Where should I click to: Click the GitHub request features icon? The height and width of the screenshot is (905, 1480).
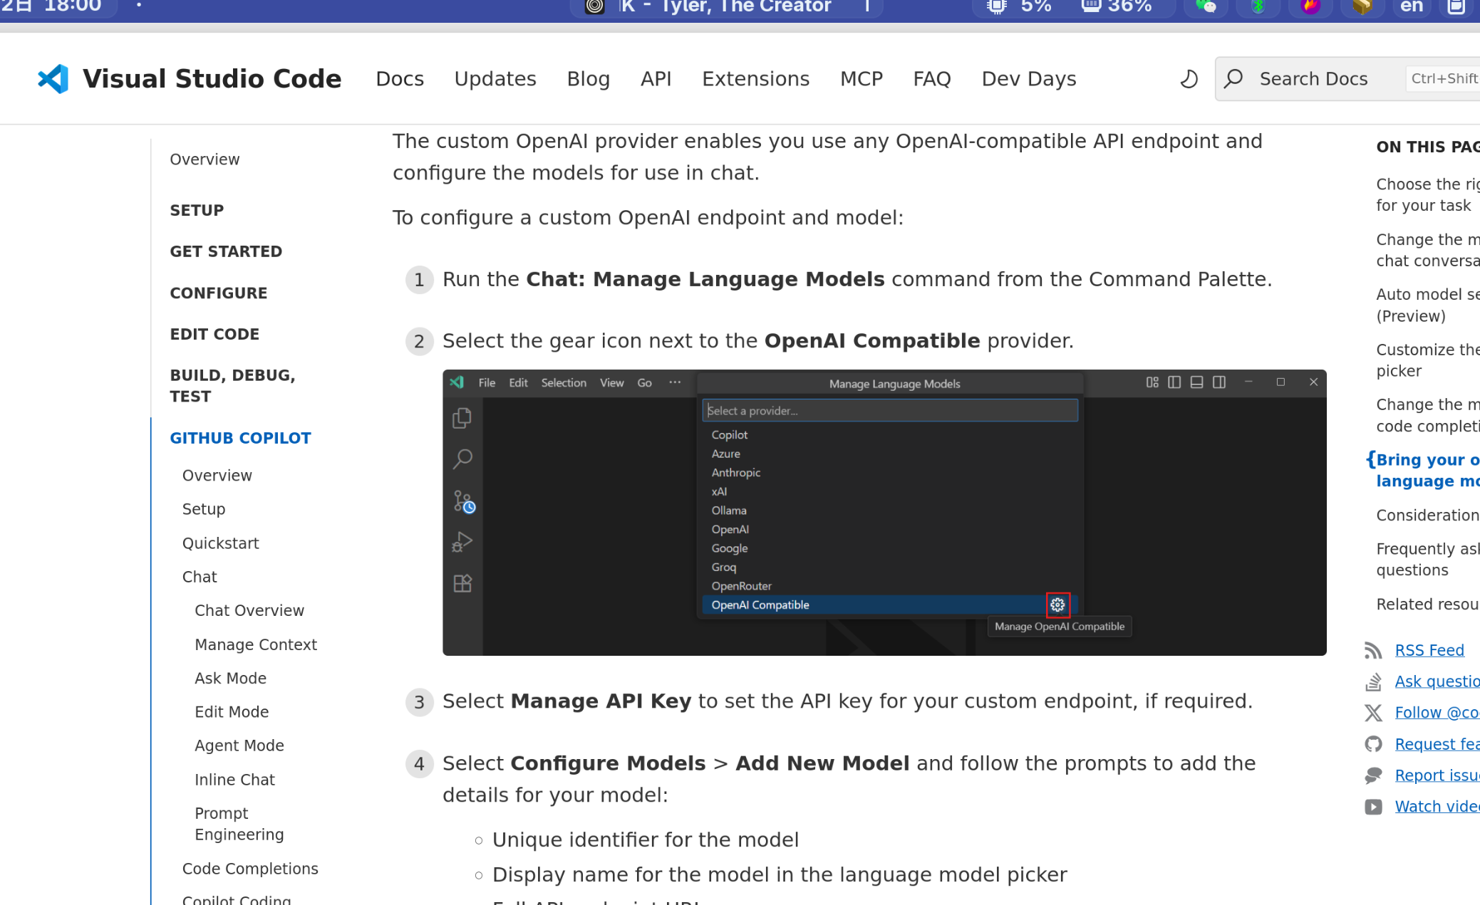(x=1372, y=744)
